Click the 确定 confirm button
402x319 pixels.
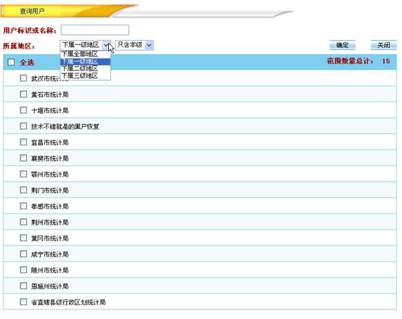[x=342, y=45]
